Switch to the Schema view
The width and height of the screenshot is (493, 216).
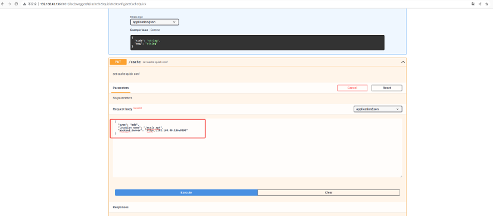click(x=155, y=30)
